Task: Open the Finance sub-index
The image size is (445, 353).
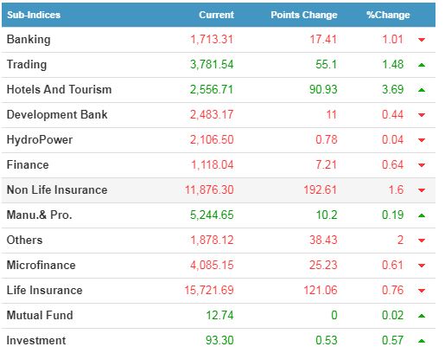Action: click(28, 164)
